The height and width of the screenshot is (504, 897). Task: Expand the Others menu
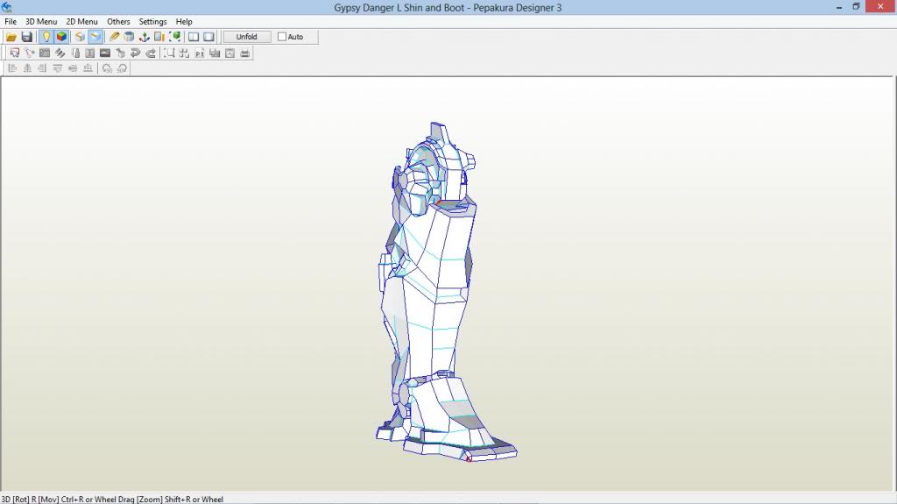point(118,22)
